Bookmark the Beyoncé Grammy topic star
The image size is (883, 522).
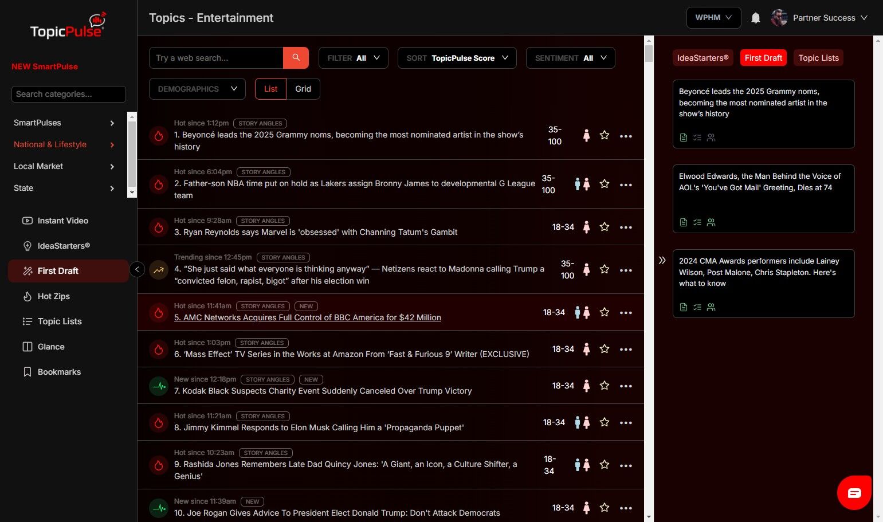click(605, 135)
